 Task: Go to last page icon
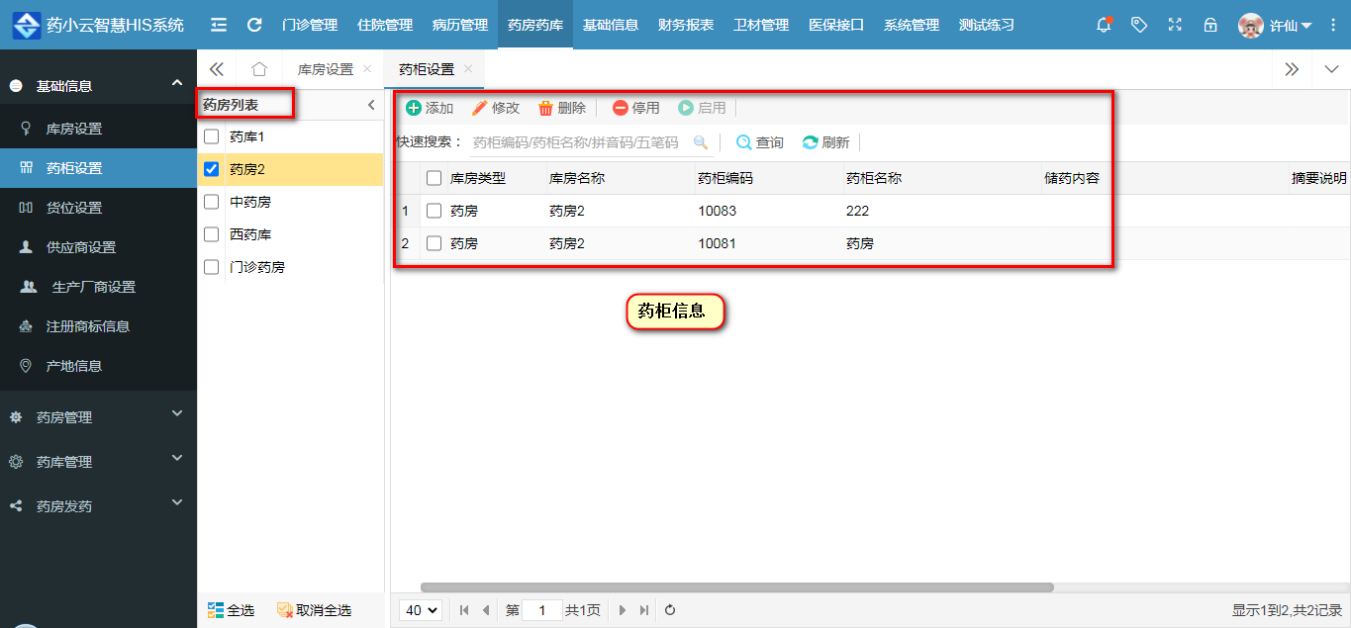click(x=644, y=610)
